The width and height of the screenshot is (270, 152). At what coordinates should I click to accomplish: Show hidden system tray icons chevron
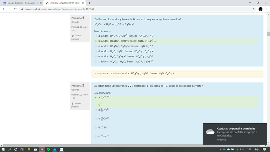point(219,149)
